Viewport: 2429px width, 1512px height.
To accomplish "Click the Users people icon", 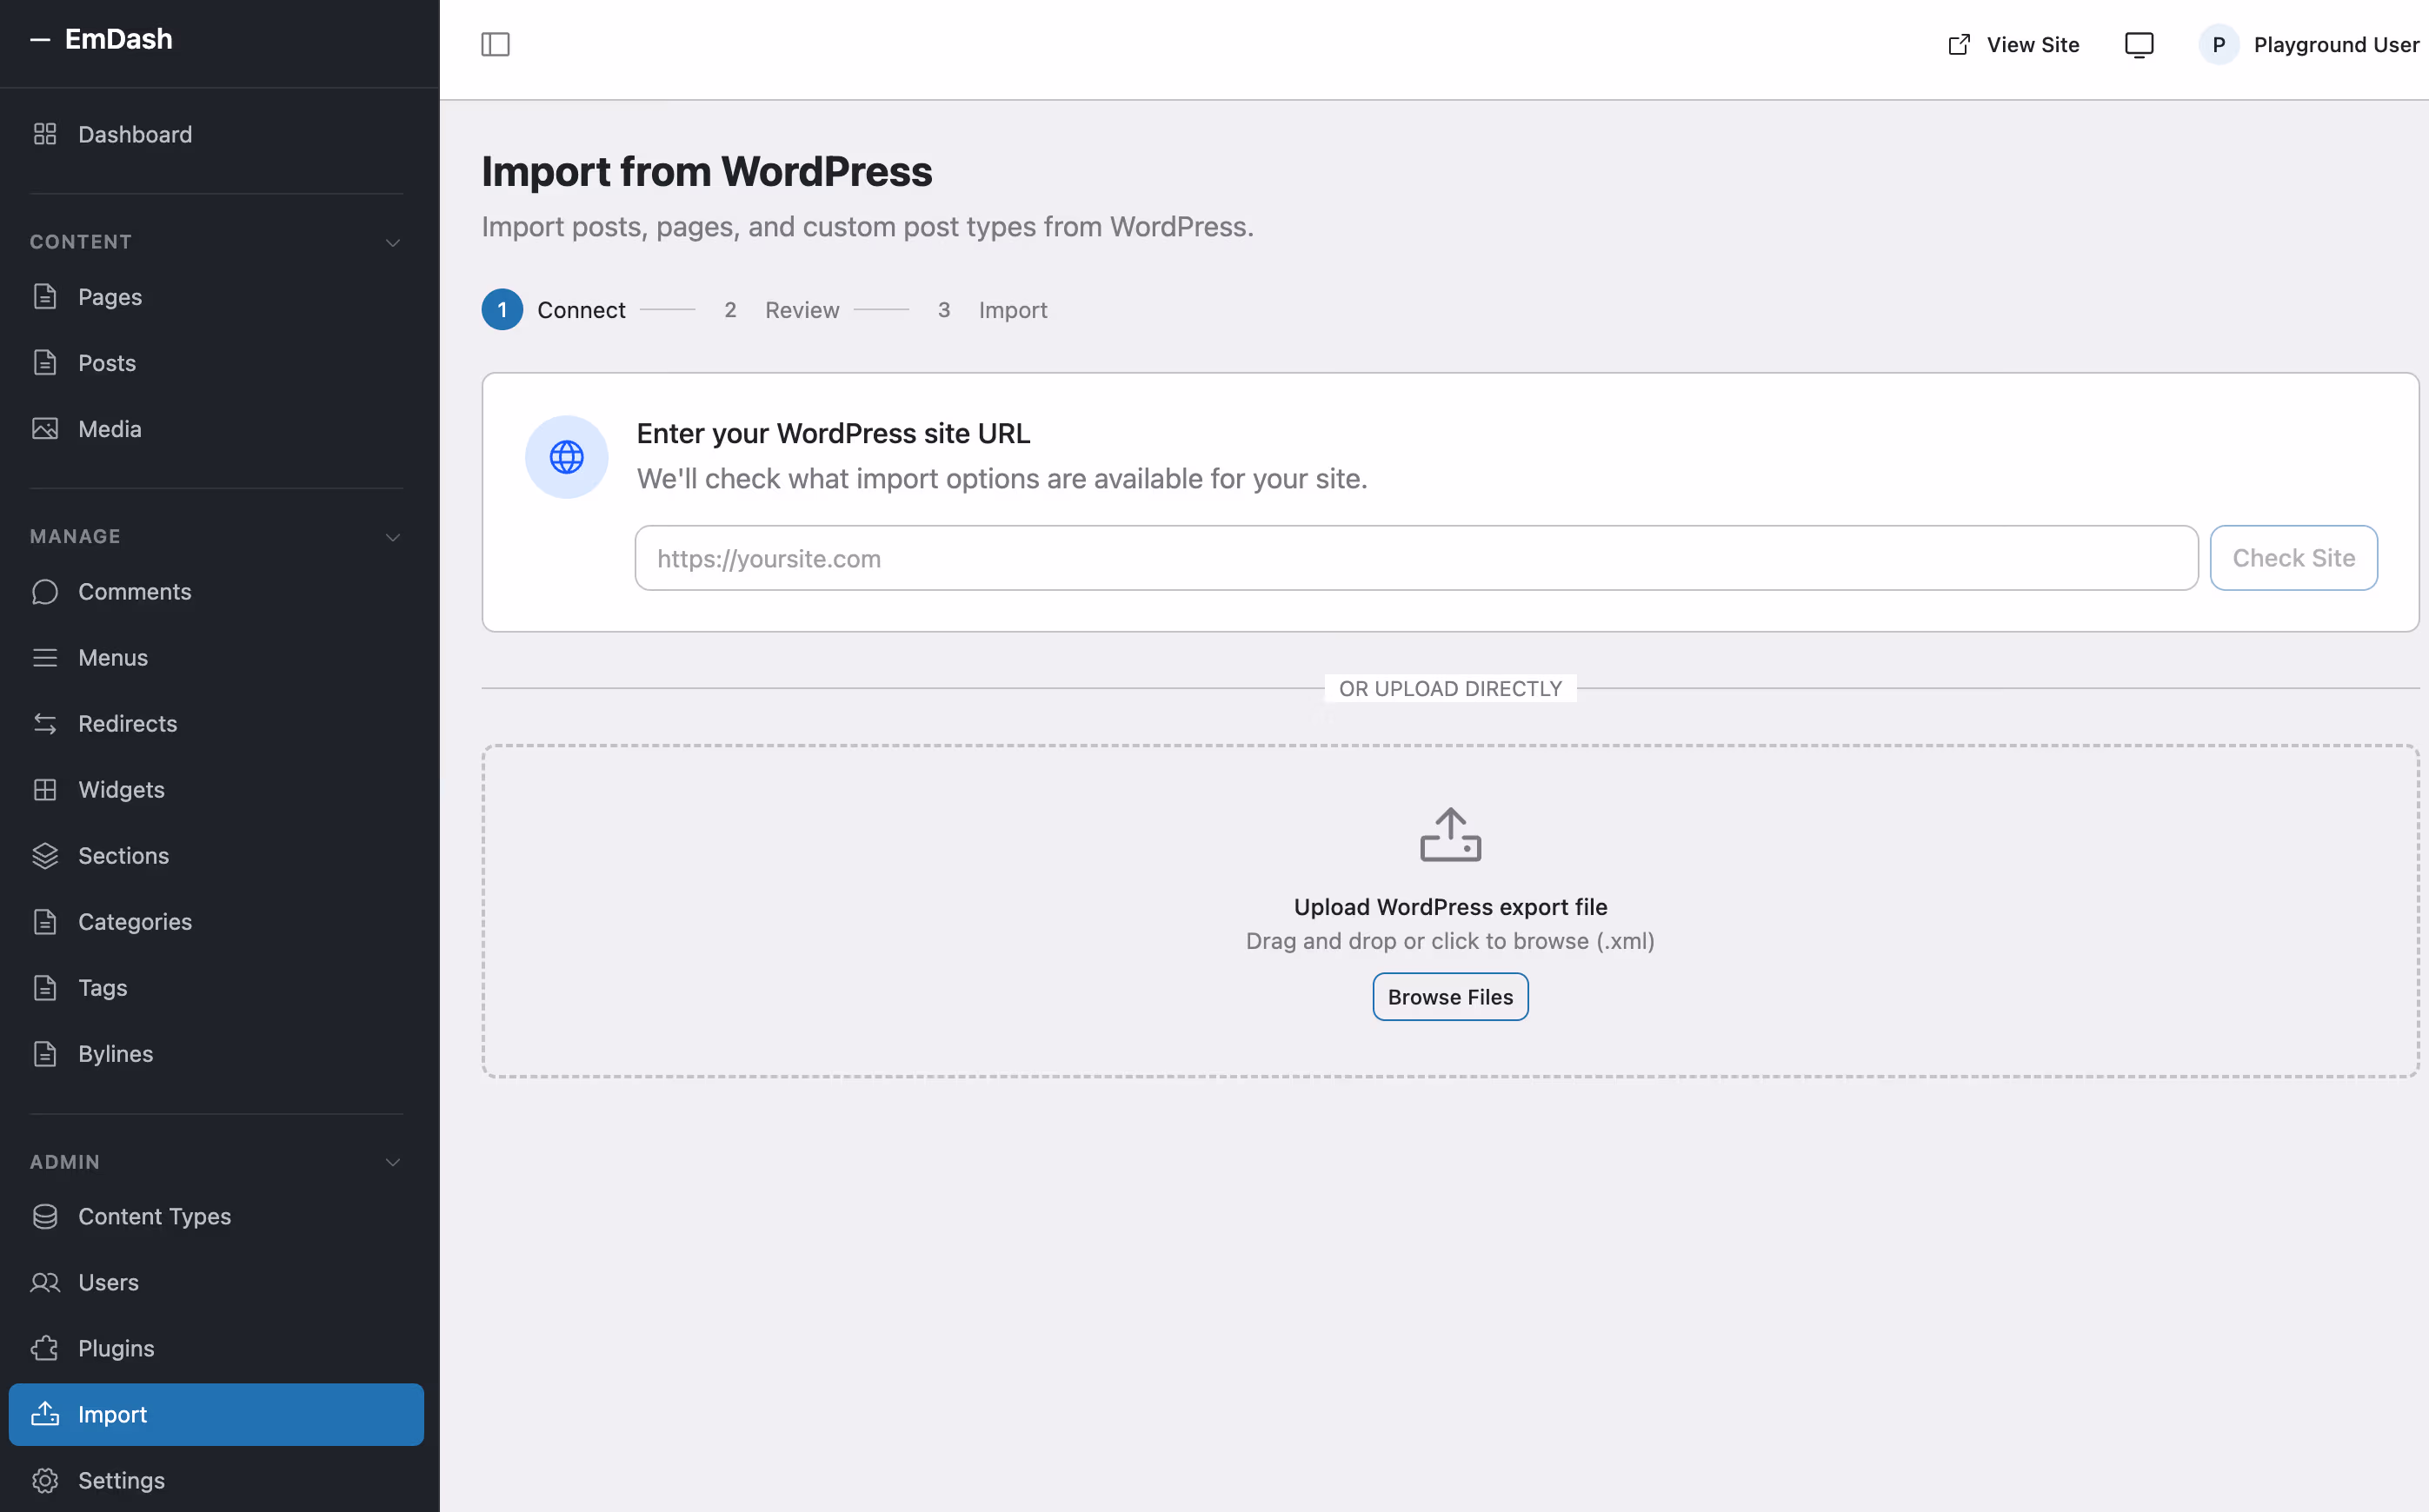I will pyautogui.click(x=45, y=1283).
